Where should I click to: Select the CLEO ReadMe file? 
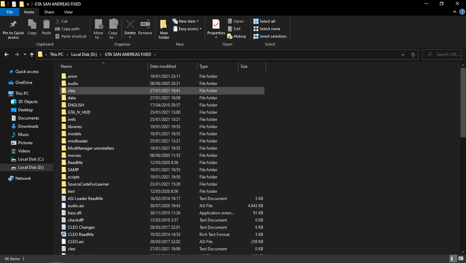tap(162, 234)
